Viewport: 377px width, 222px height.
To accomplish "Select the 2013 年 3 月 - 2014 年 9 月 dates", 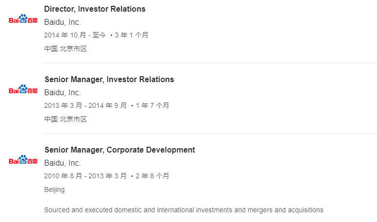I will click(x=85, y=105).
